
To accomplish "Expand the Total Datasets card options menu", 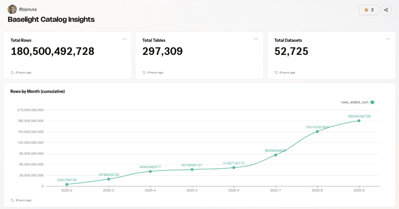I will coord(388,39).
